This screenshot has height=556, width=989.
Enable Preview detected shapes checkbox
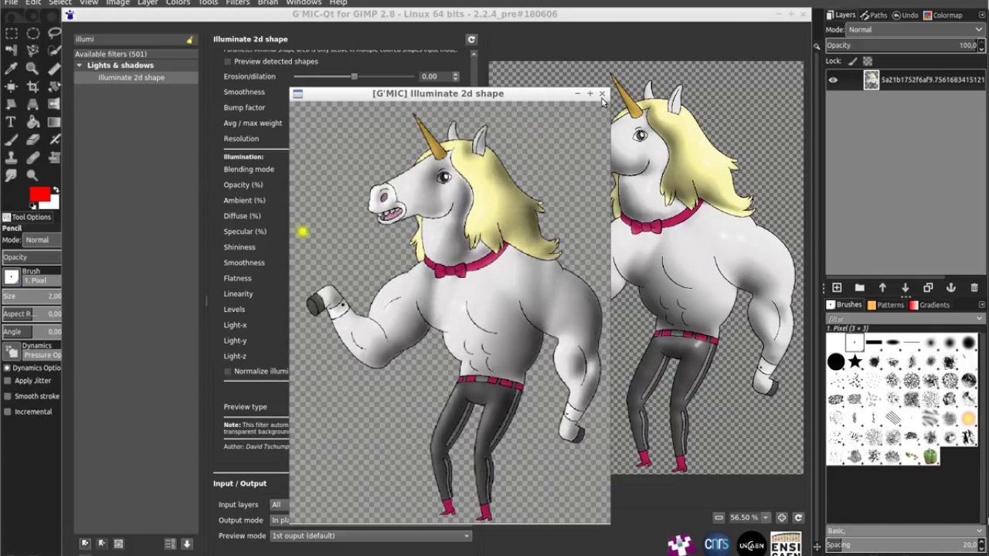(227, 61)
